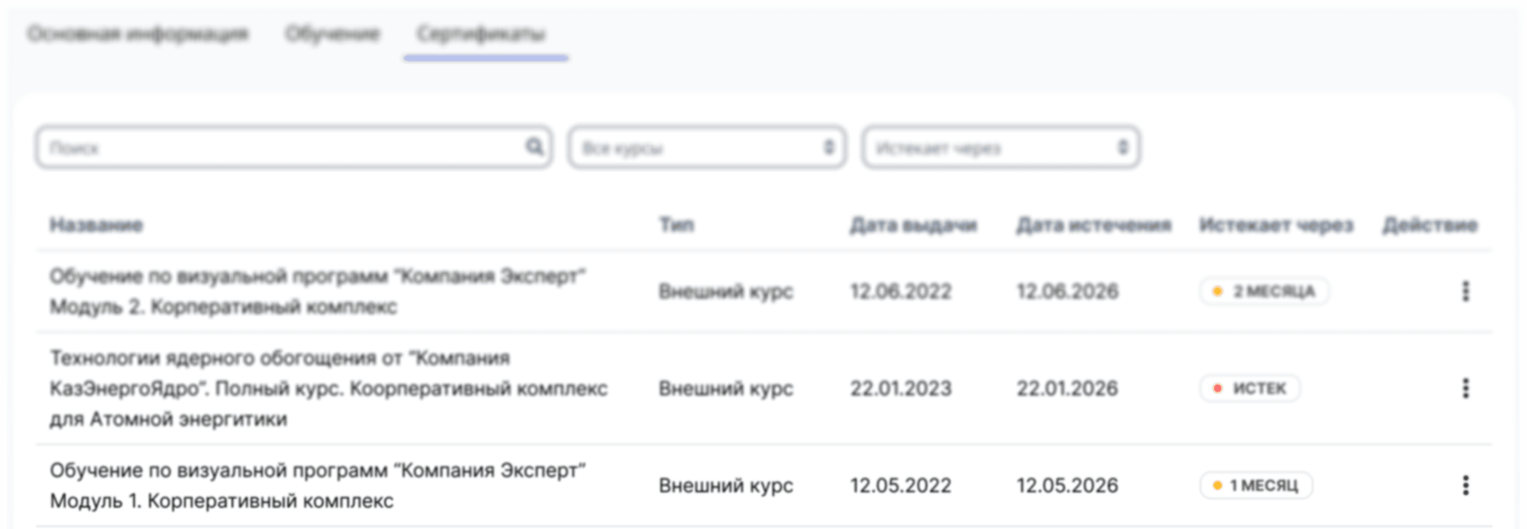Click the Дата выдачи column header

pyautogui.click(x=913, y=225)
